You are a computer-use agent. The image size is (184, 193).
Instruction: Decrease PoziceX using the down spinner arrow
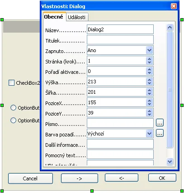pos(149,104)
